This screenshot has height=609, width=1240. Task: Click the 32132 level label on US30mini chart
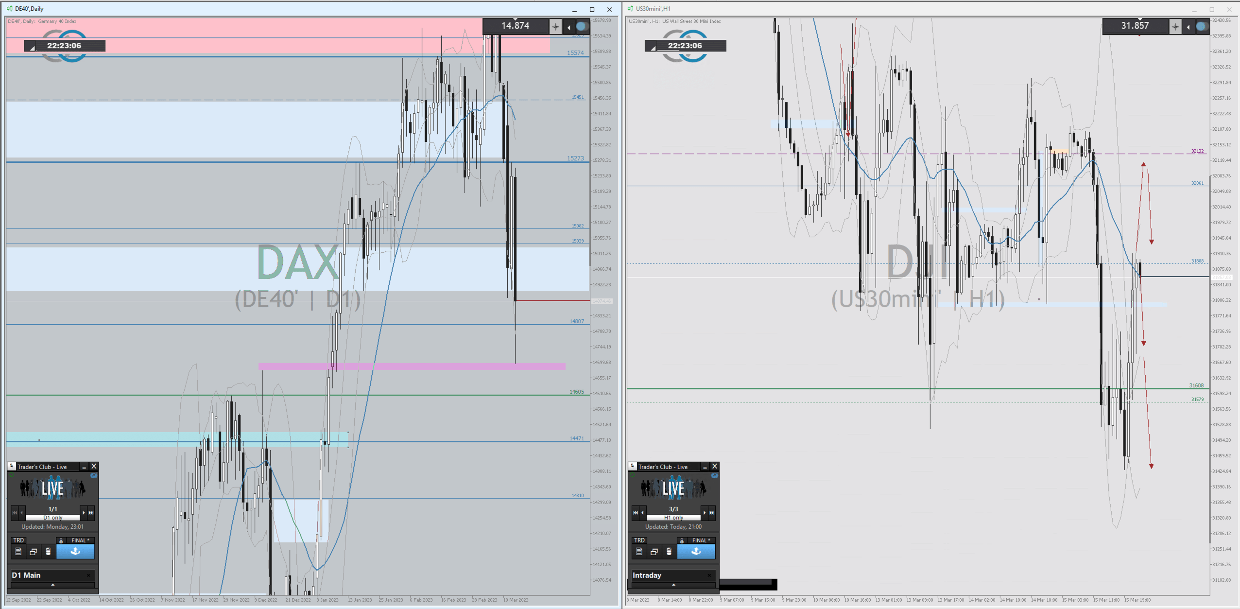1197,151
